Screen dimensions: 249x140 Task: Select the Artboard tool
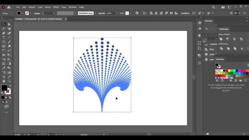[4, 77]
